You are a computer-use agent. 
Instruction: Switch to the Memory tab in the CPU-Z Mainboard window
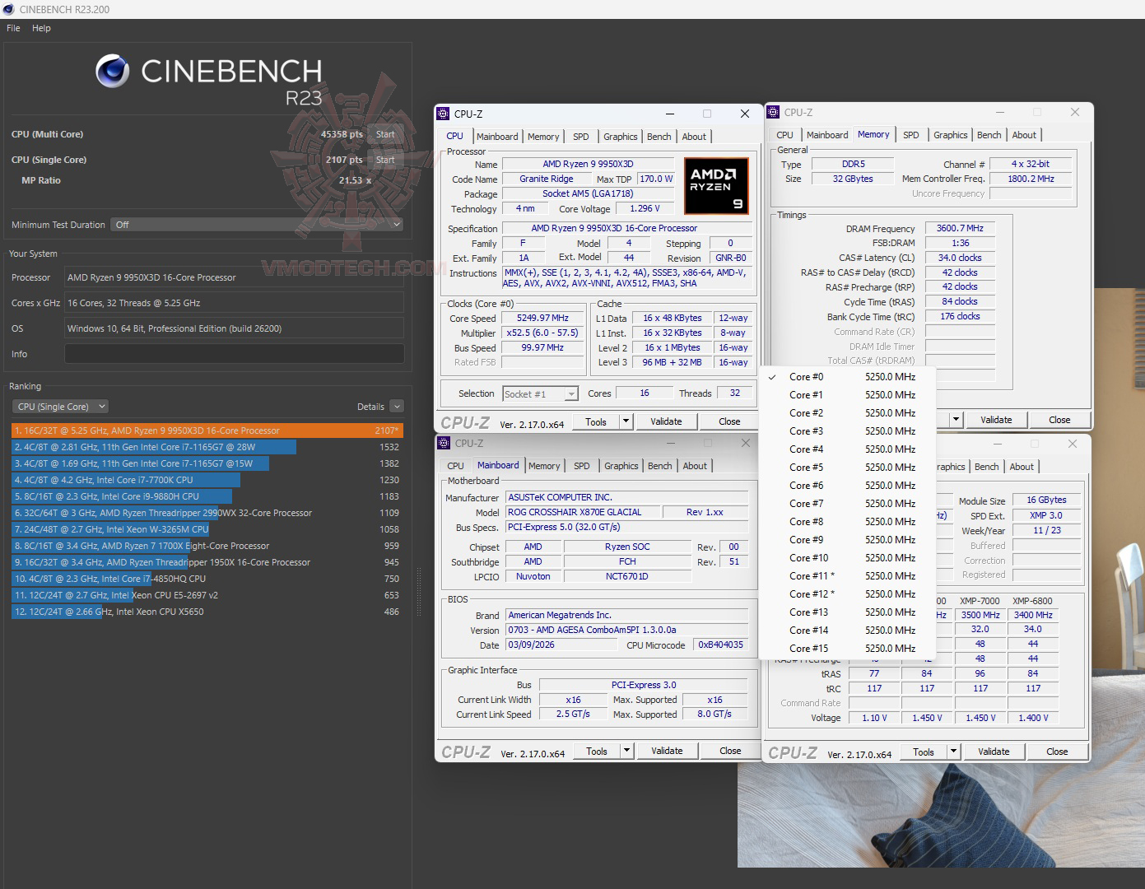click(x=544, y=466)
